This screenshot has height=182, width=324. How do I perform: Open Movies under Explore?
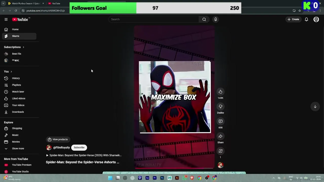[19, 142]
